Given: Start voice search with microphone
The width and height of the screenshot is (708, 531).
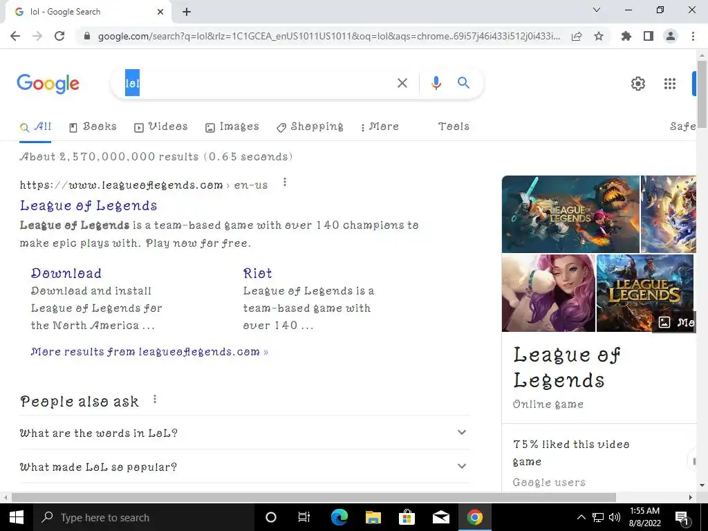Looking at the screenshot, I should pos(436,83).
